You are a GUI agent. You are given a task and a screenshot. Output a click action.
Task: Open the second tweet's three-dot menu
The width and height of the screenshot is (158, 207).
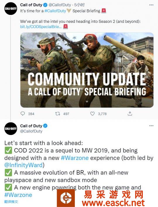click(151, 126)
